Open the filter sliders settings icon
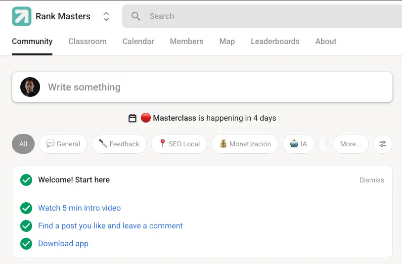The height and width of the screenshot is (264, 402). point(383,144)
